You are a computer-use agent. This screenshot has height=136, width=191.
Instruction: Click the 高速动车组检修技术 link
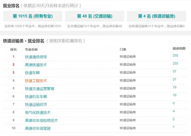41,120
